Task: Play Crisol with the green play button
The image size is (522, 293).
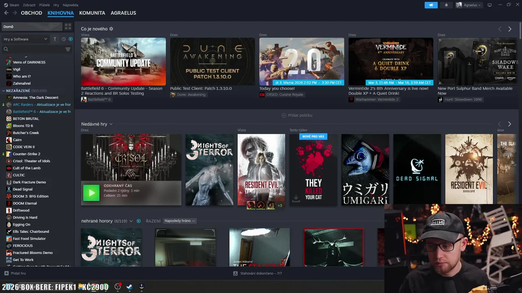Action: coord(91,193)
